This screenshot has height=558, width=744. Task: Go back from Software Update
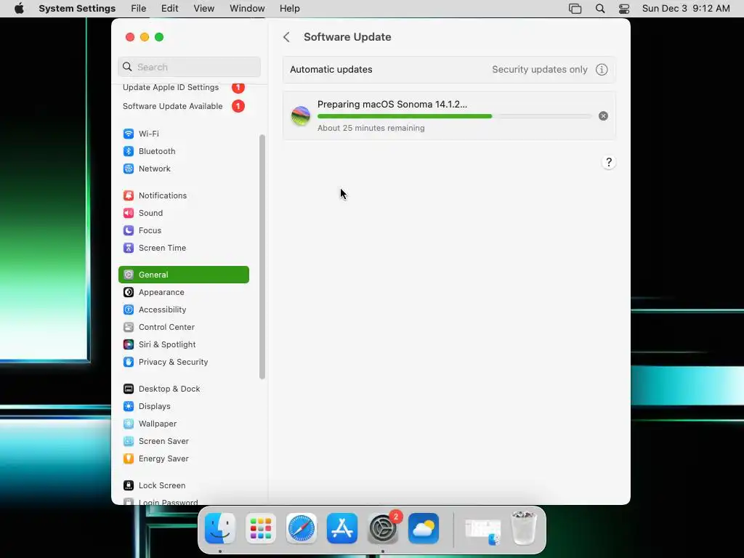286,37
